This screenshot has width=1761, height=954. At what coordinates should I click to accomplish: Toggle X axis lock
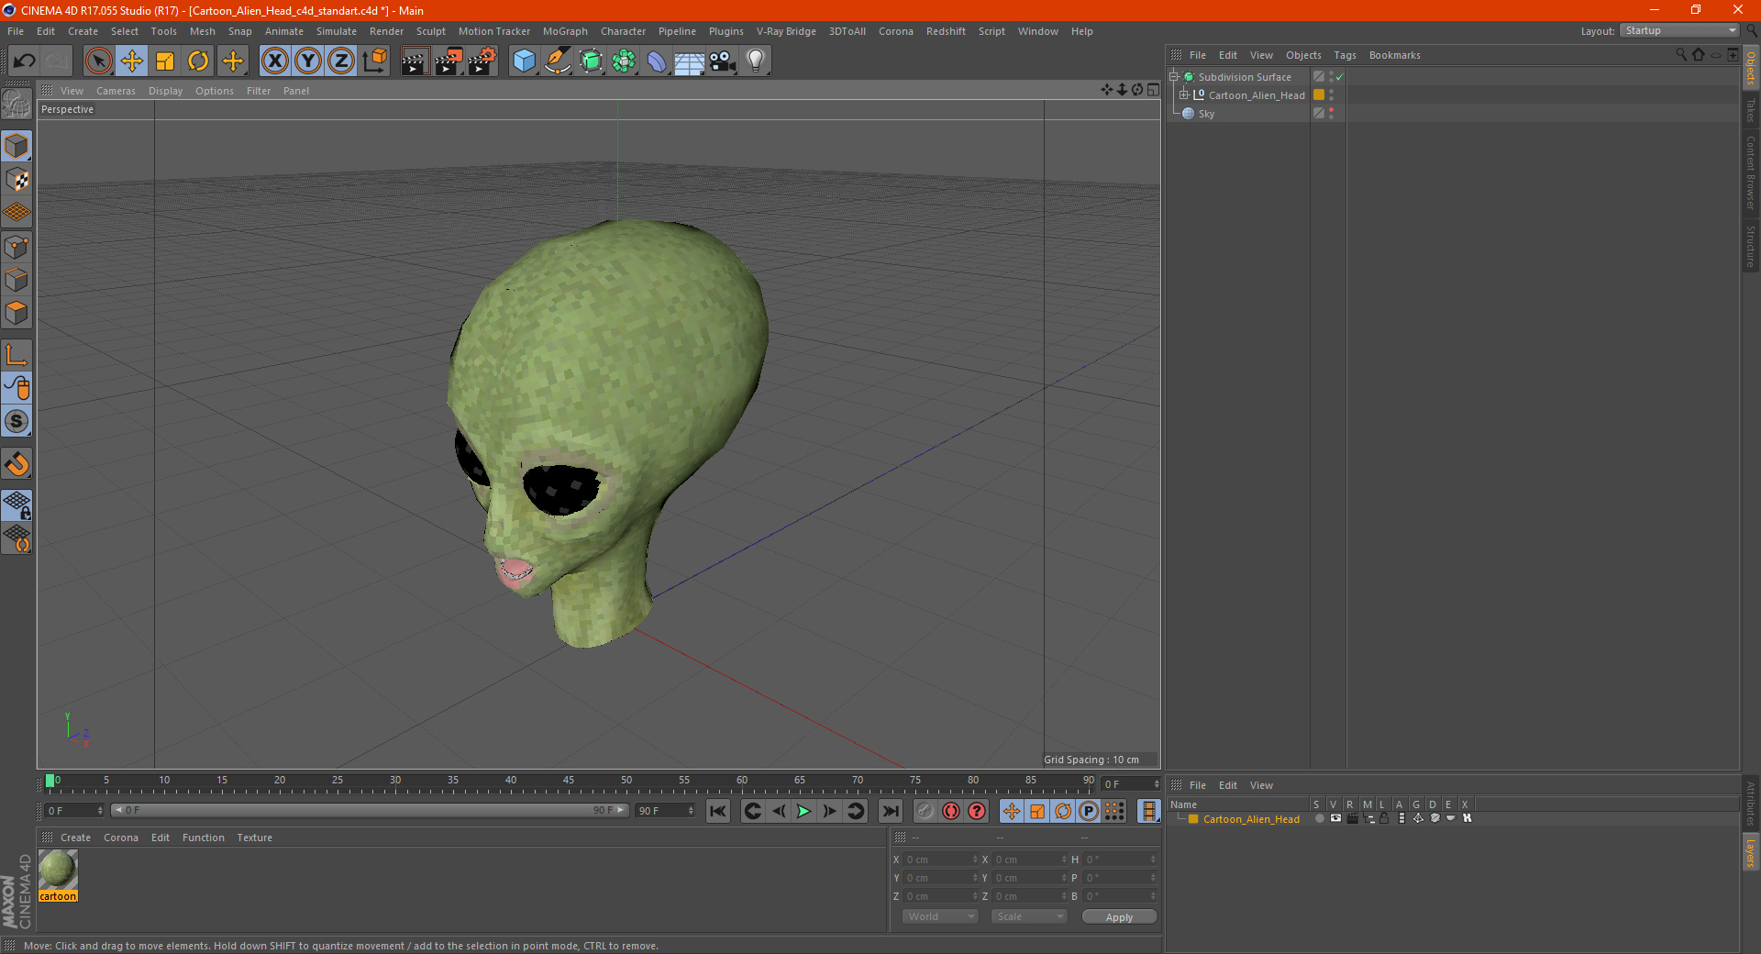point(275,61)
